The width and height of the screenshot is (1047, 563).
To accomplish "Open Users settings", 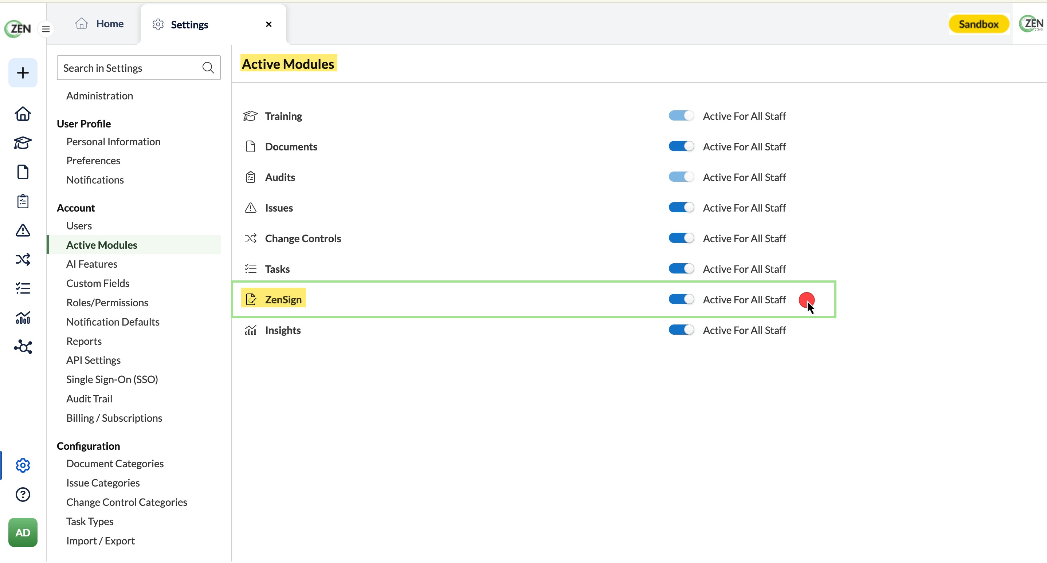I will pyautogui.click(x=79, y=226).
